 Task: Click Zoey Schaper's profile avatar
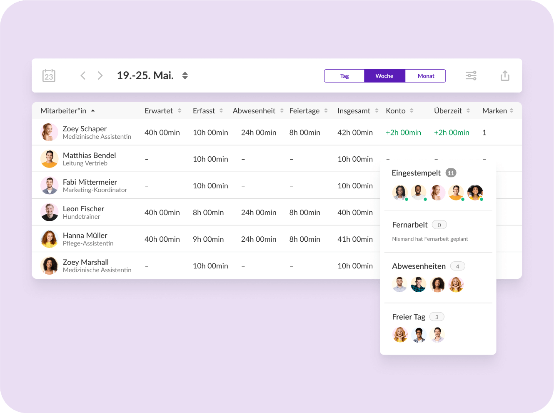pyautogui.click(x=49, y=132)
